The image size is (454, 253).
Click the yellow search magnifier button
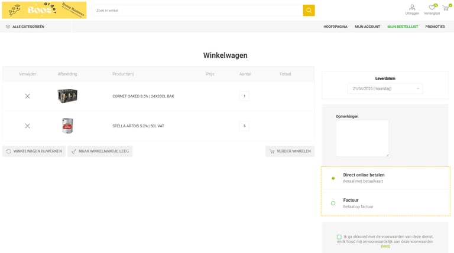point(309,11)
